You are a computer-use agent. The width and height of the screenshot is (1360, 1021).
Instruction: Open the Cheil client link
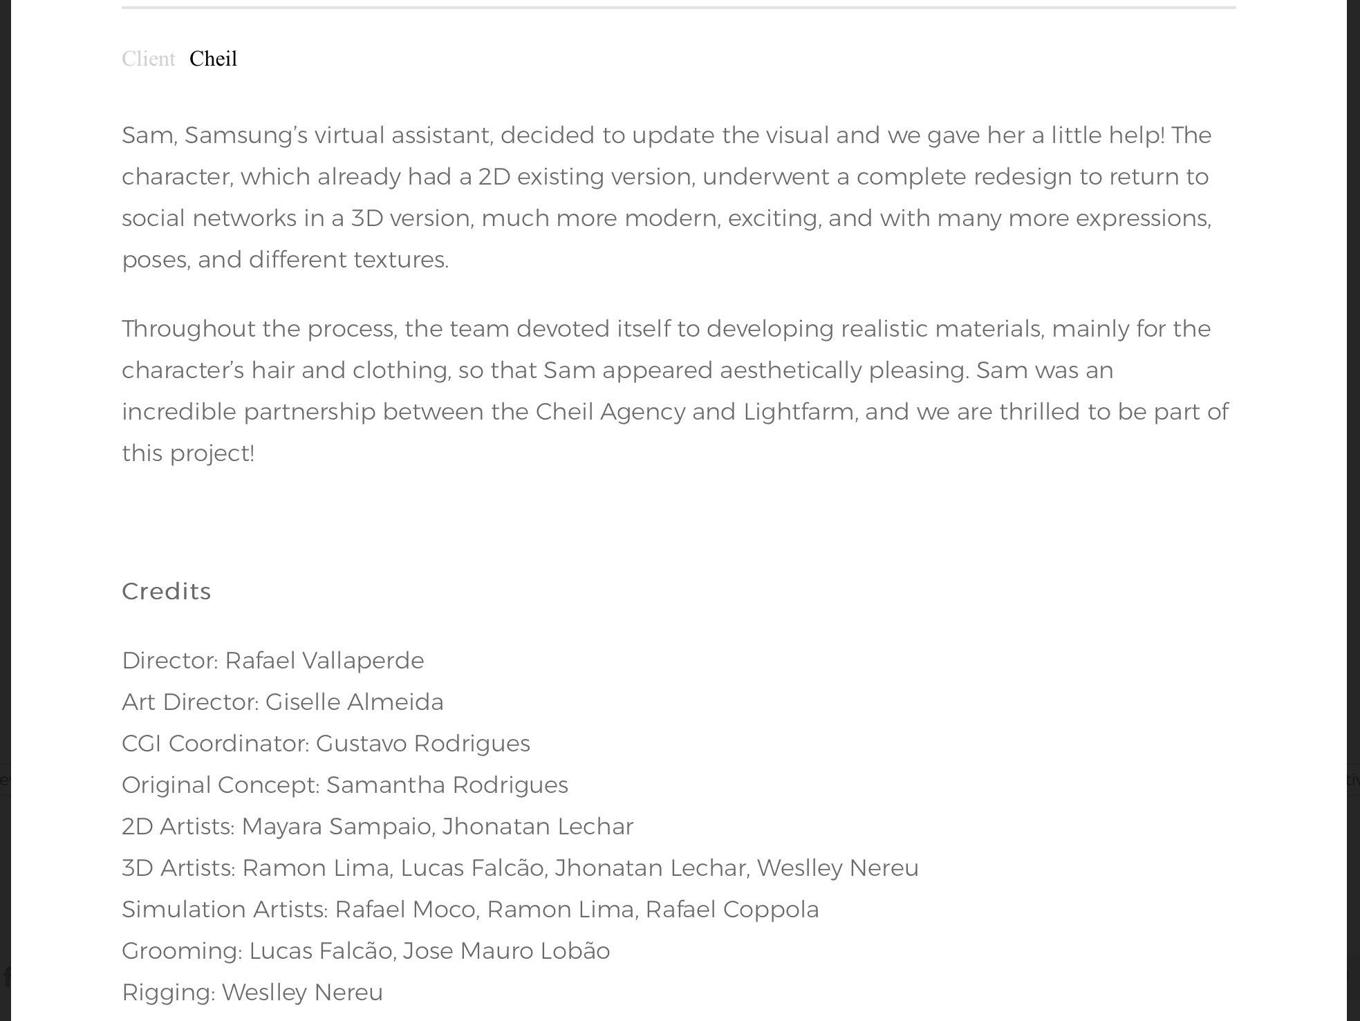coord(213,59)
